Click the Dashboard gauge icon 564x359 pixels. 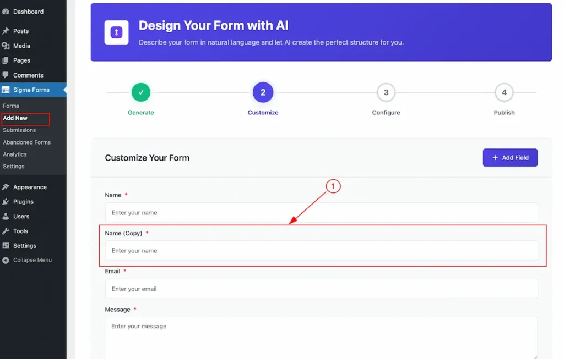(x=6, y=12)
